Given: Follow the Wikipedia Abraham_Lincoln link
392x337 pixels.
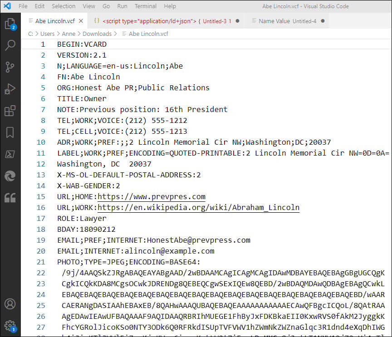Looking at the screenshot, I should tap(199, 207).
